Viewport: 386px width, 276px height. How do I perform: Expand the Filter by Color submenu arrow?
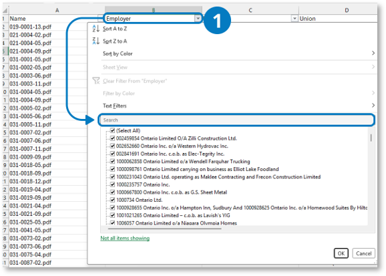coord(373,93)
